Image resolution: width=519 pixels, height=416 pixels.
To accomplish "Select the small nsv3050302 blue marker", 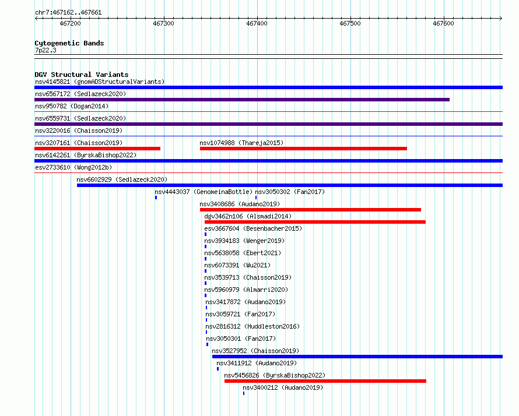I will pos(256,198).
